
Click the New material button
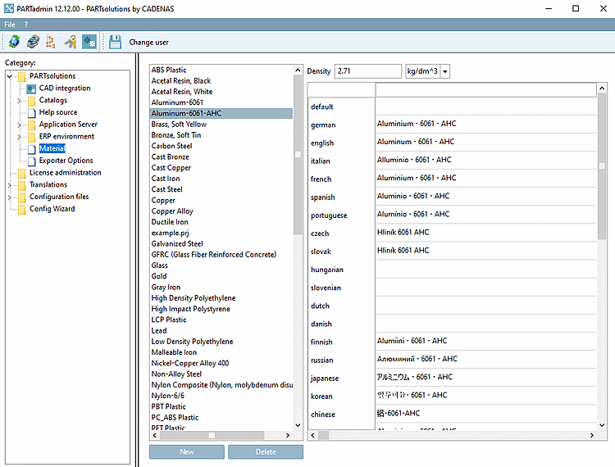coord(187,451)
